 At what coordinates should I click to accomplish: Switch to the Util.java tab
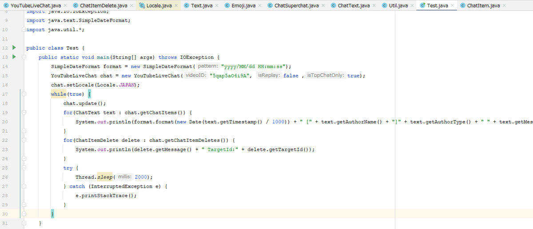pyautogui.click(x=398, y=5)
